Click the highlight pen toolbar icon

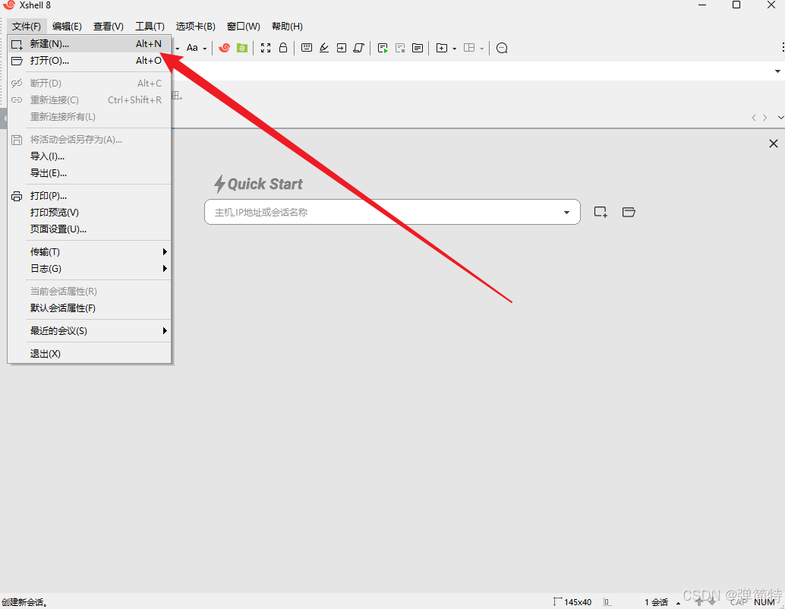(324, 48)
